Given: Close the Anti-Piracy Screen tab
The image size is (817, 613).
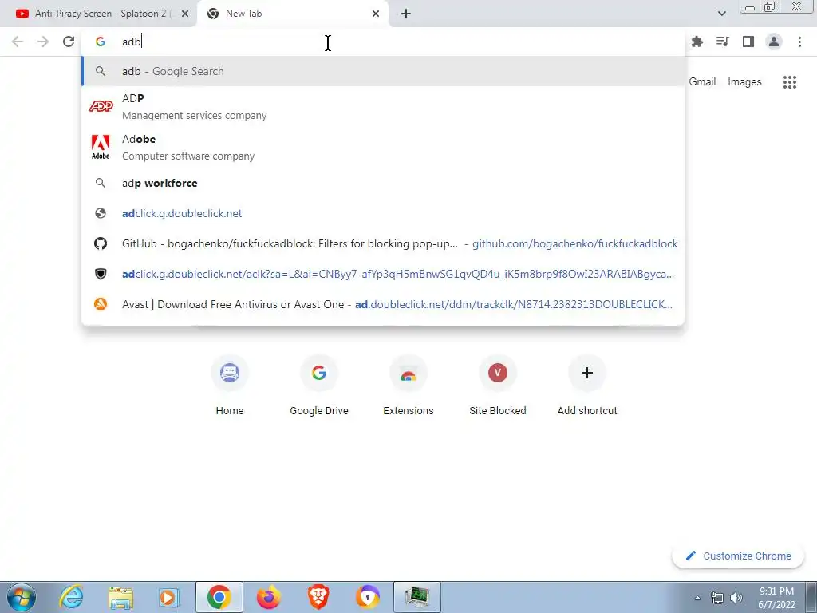Looking at the screenshot, I should 185,14.
